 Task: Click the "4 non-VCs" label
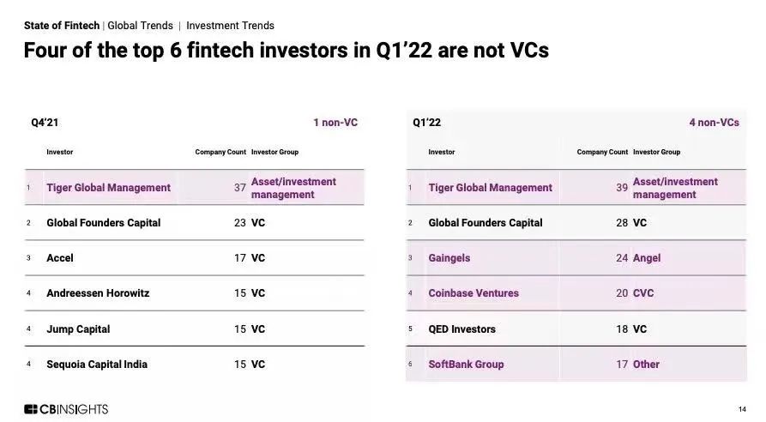(714, 123)
